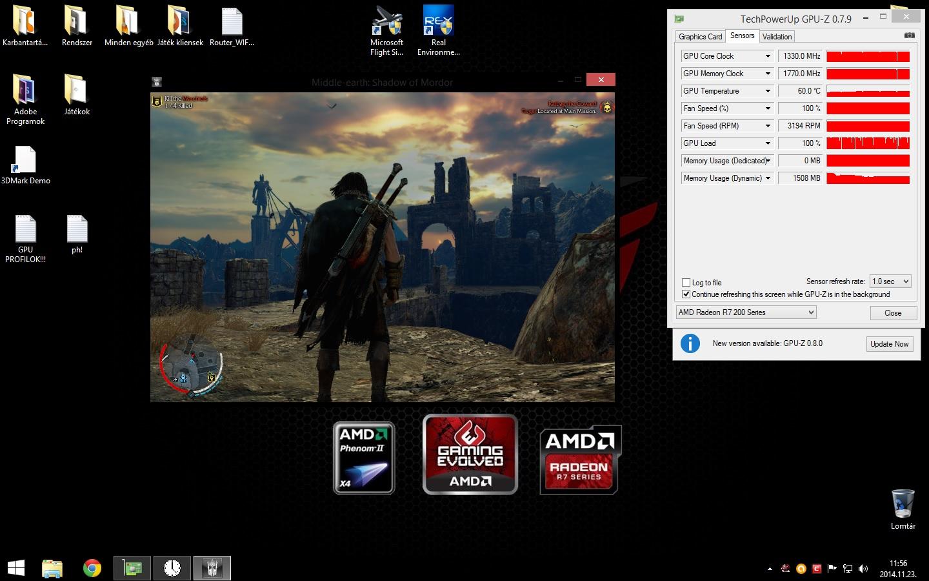
Task: Open the clock app in the taskbar
Action: tap(172, 568)
